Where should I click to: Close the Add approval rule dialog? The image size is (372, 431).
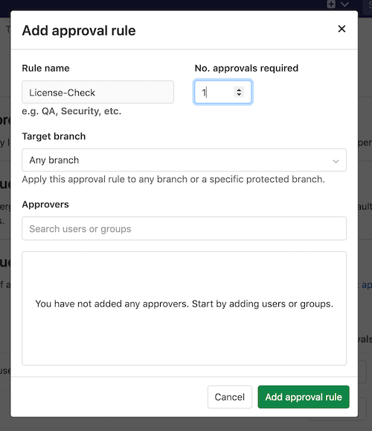[x=341, y=29]
